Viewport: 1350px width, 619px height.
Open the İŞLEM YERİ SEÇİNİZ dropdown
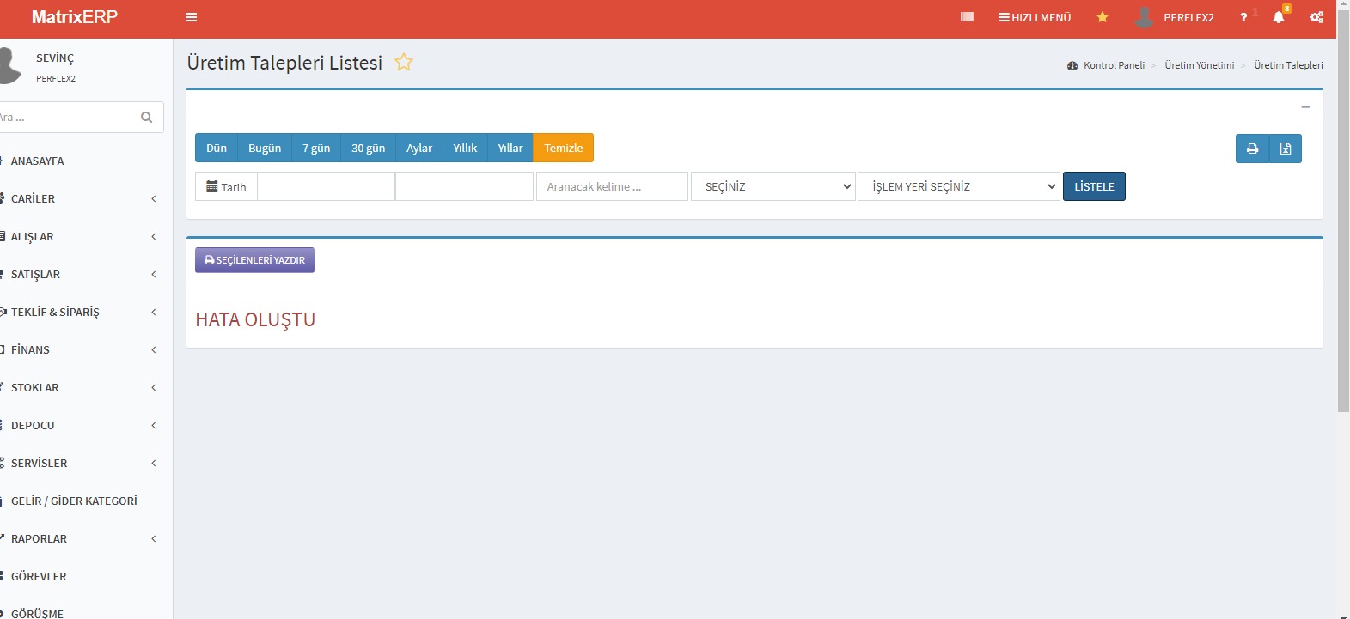[959, 186]
